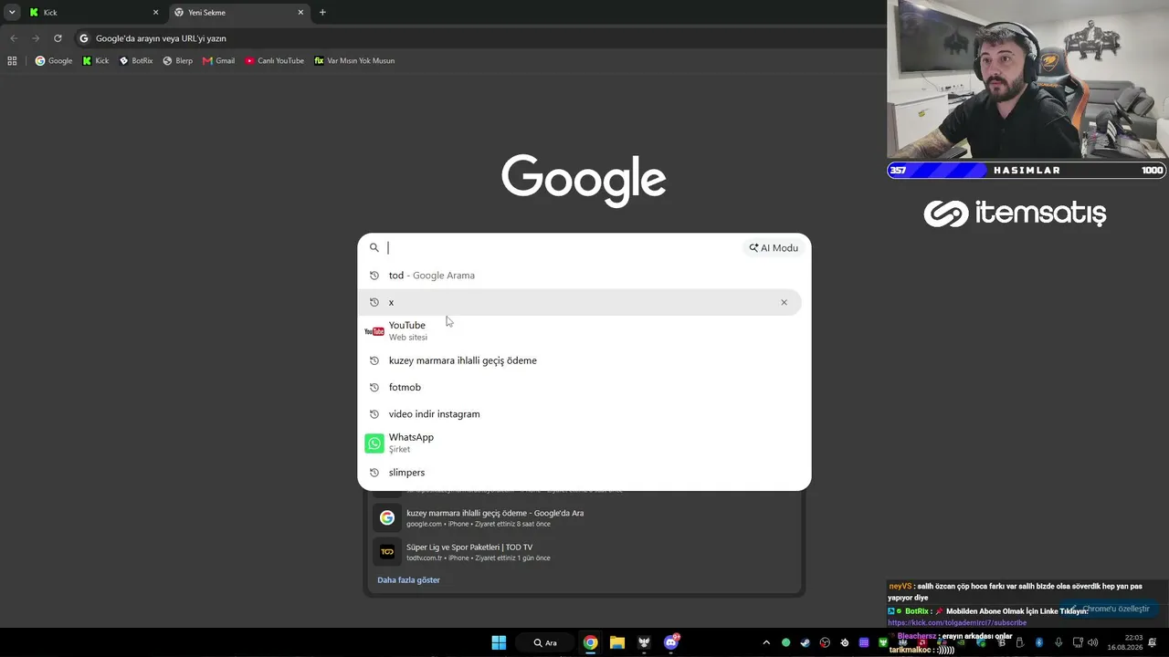Screen dimensions: 1169x657
Task: Reload the current page
Action: tap(58, 38)
